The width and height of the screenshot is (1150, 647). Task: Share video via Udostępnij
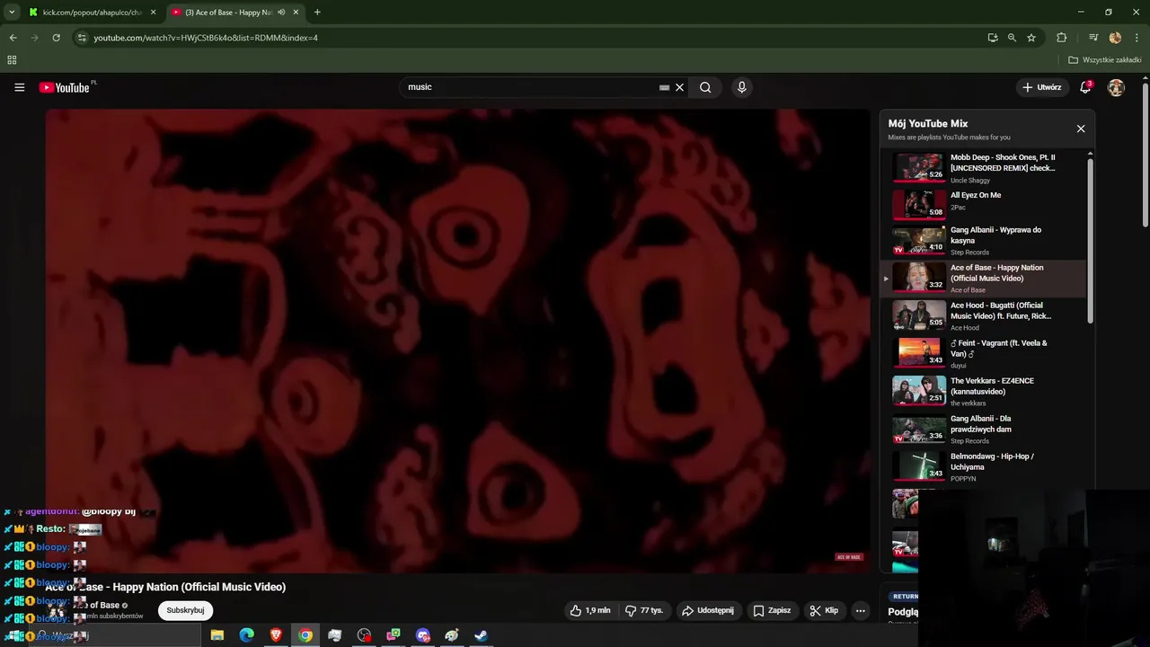pyautogui.click(x=708, y=610)
